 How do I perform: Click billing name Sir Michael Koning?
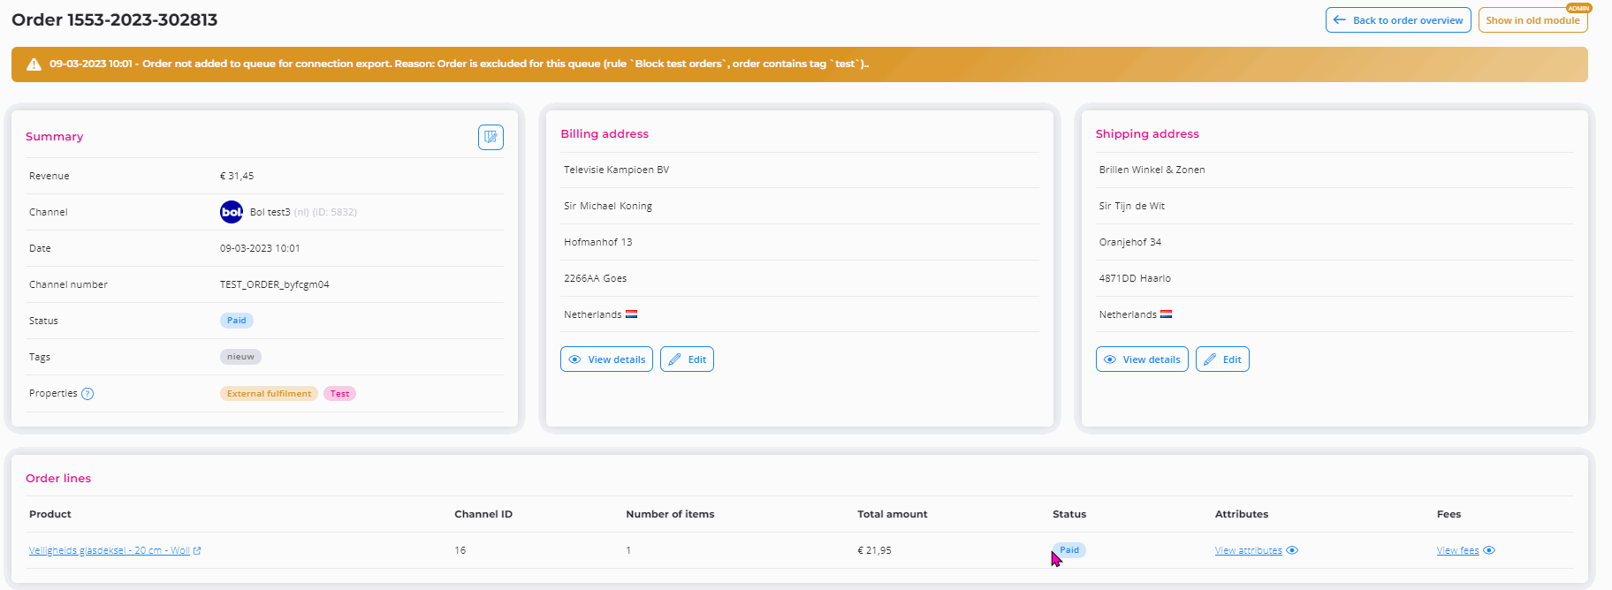[608, 206]
